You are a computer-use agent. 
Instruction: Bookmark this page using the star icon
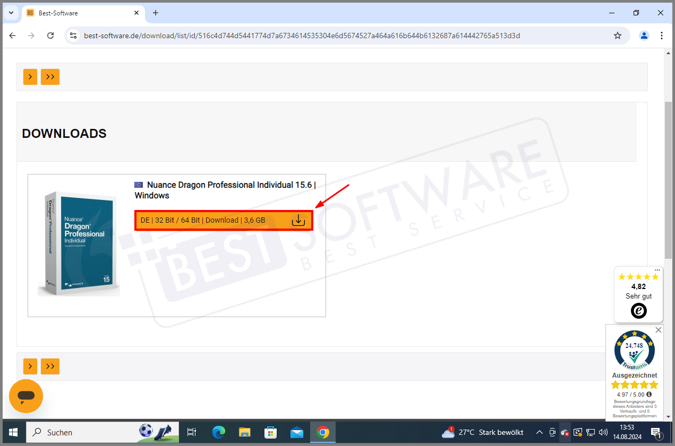coord(617,36)
